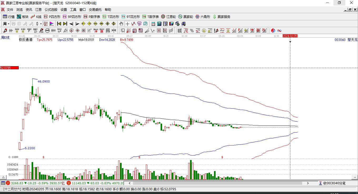Click the red-blue yin-yang icon
The height and width of the screenshot is (194, 358).
pyautogui.click(x=273, y=31)
